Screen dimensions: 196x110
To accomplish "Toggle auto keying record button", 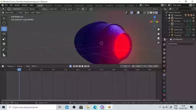I will tap(70, 66).
